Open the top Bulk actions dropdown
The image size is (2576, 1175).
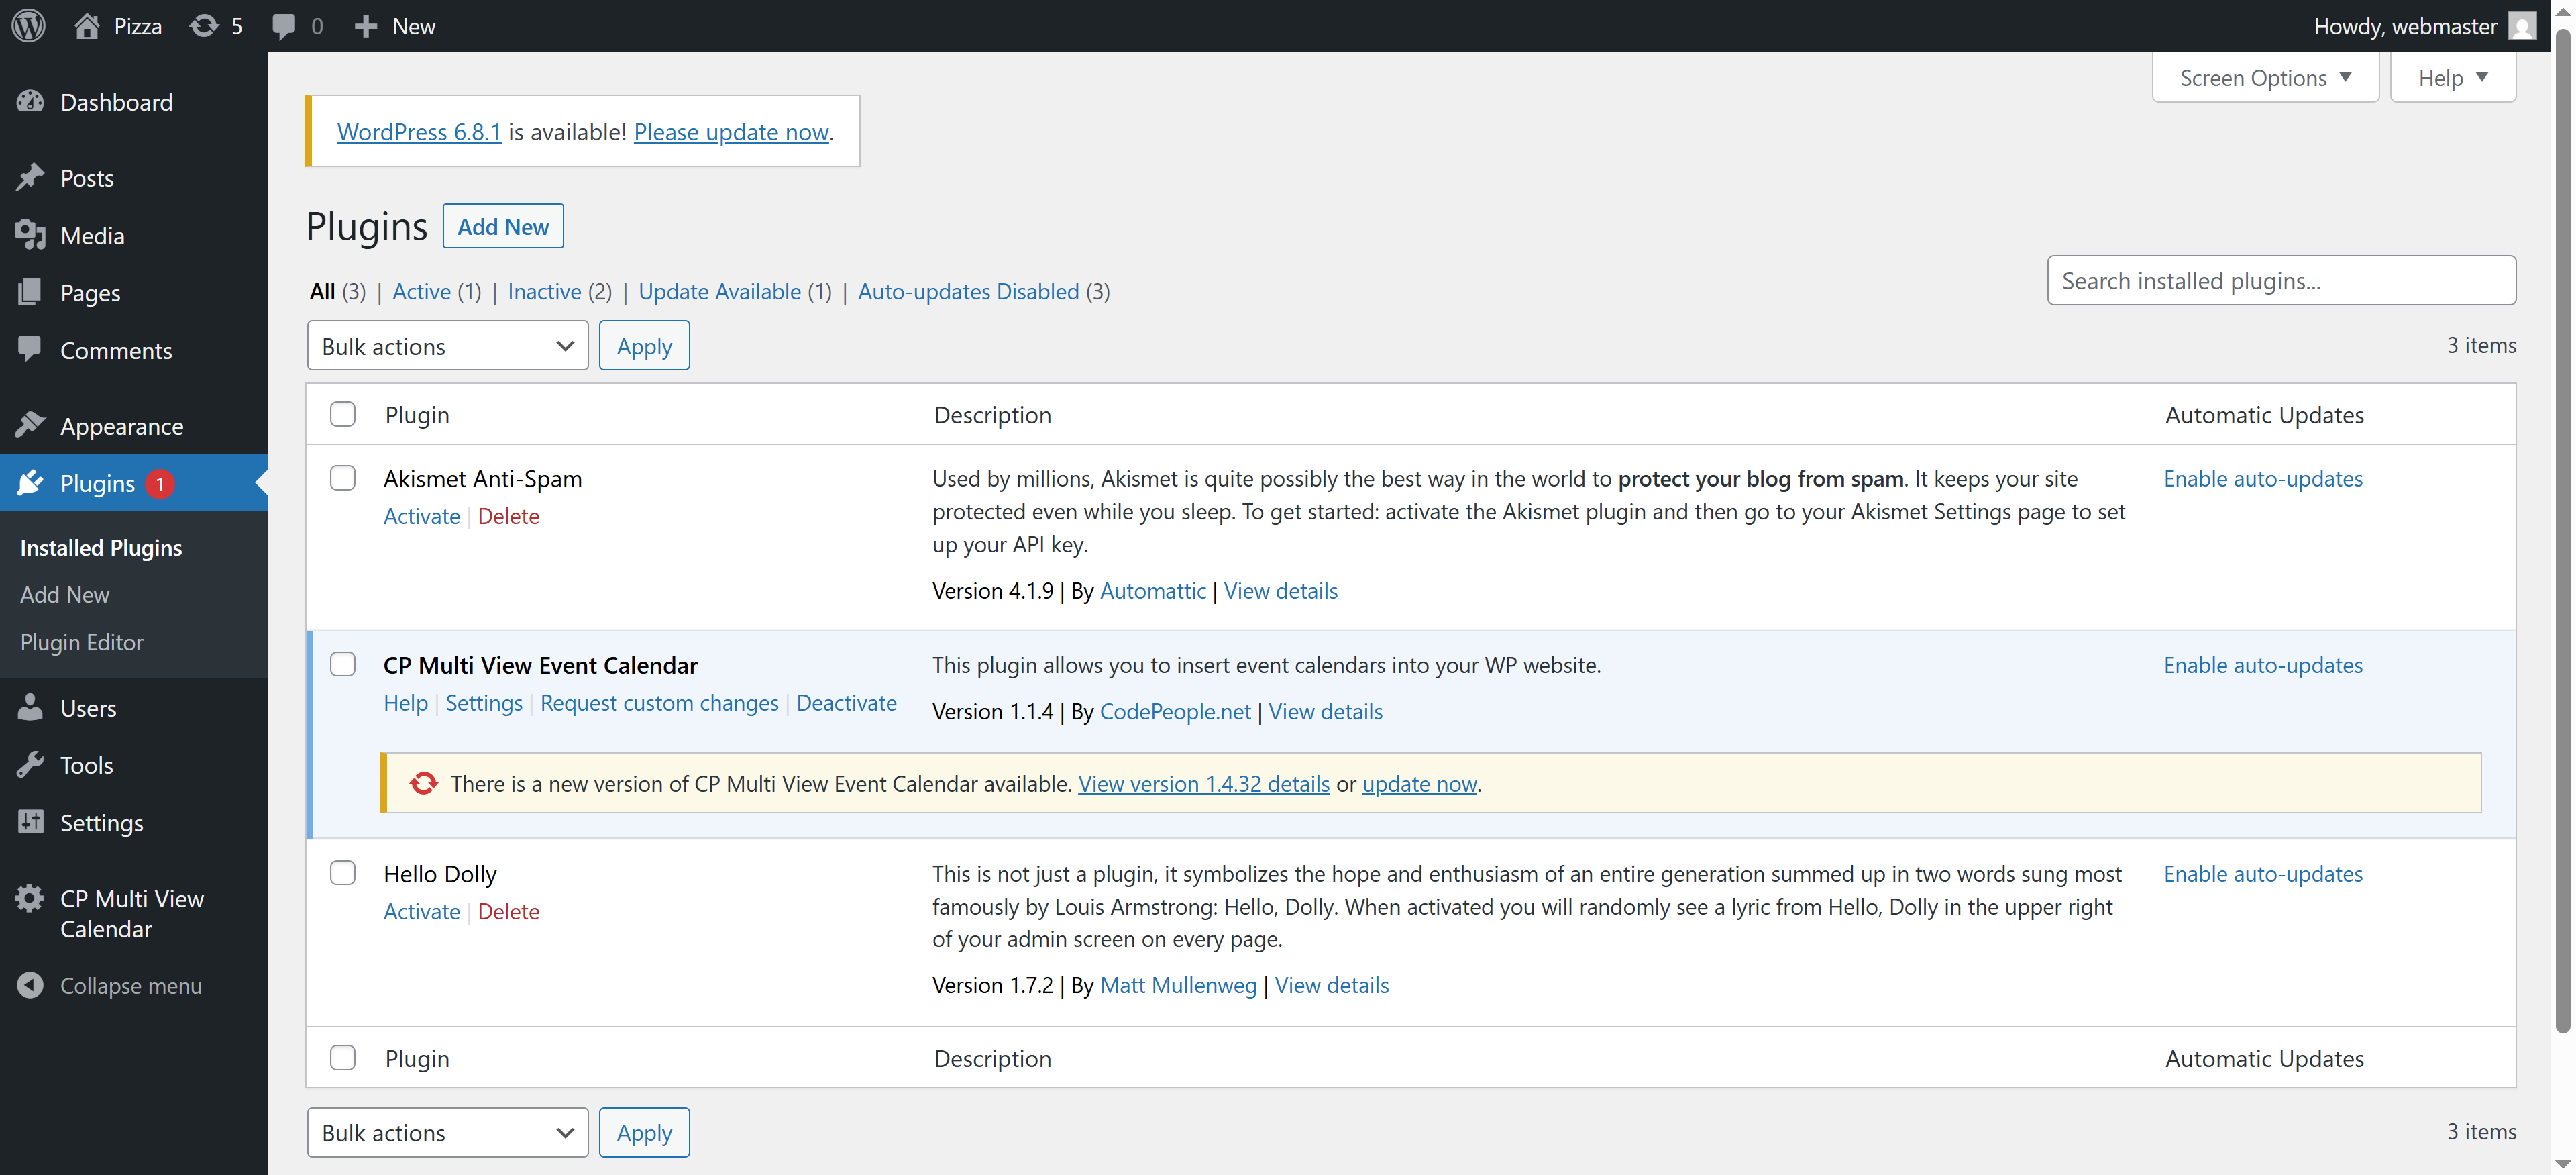coord(447,346)
